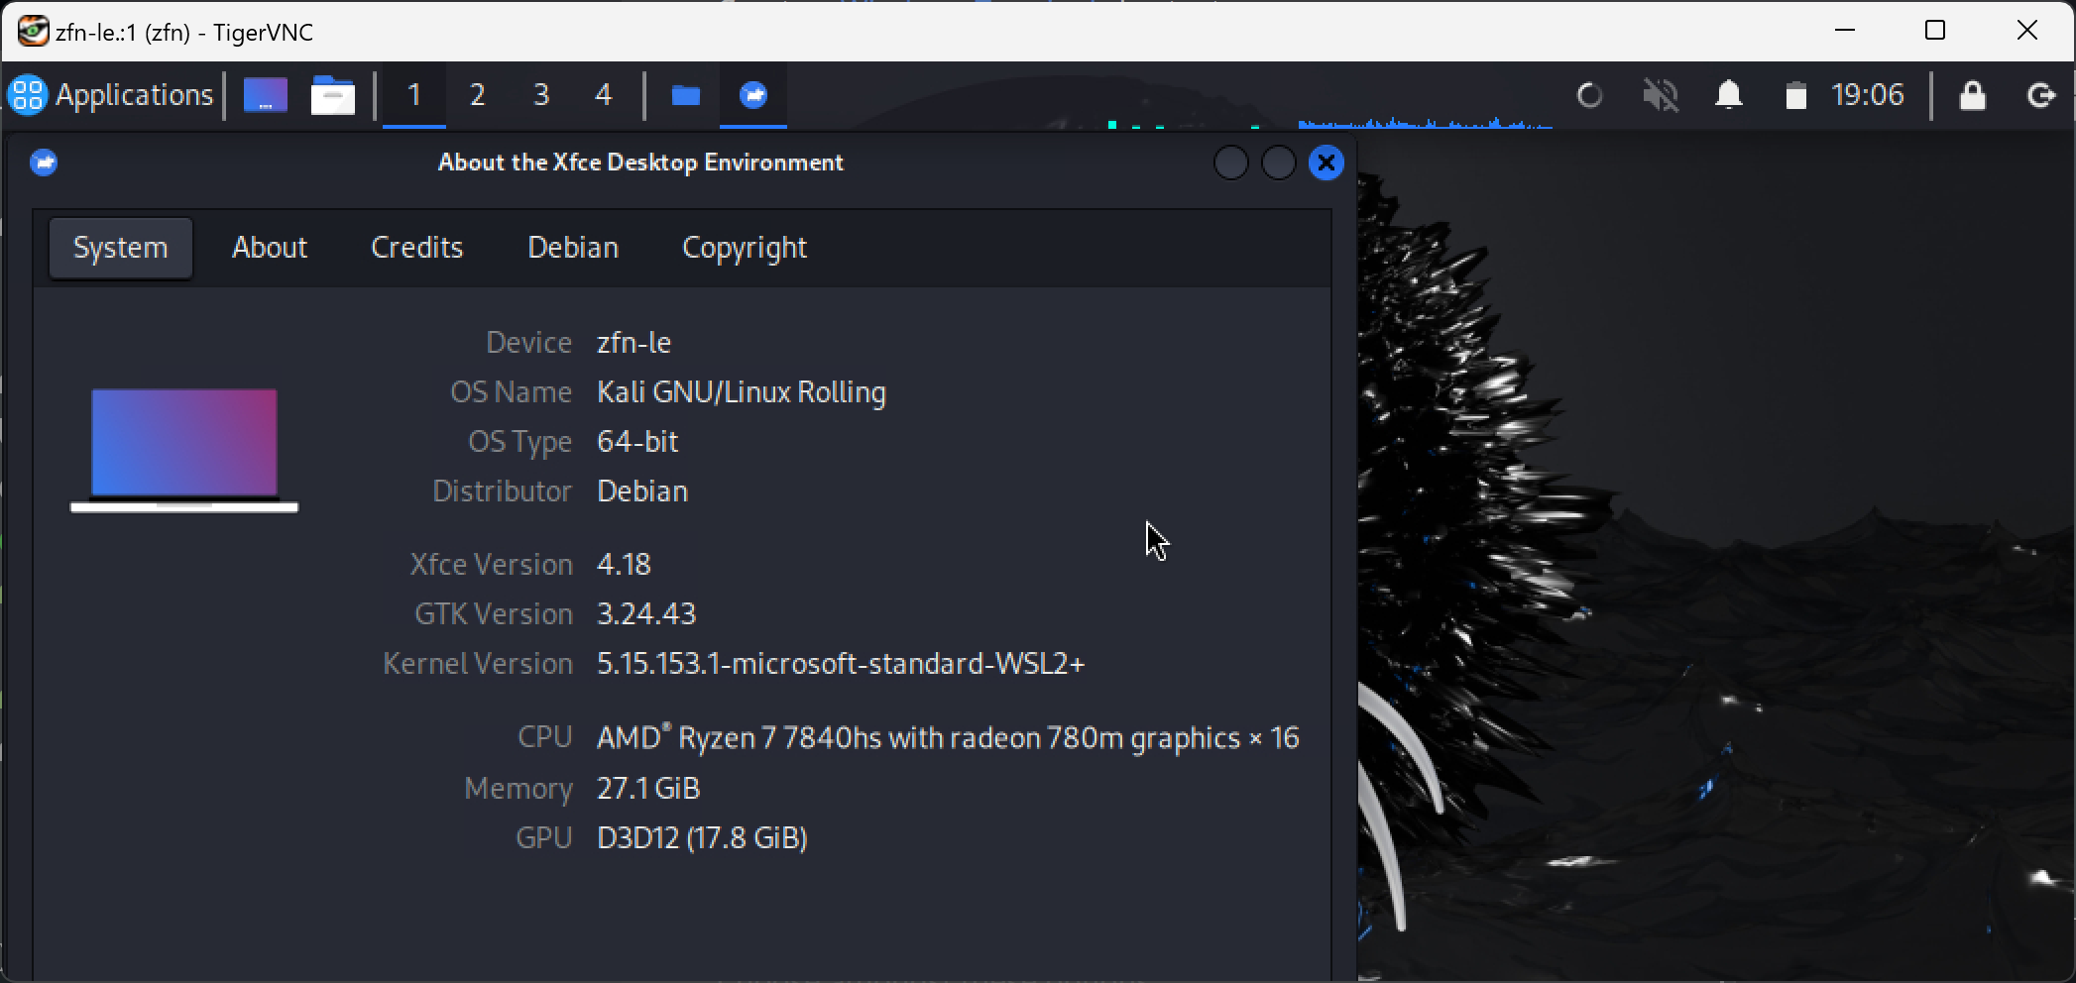
Task: Open window menu icon in About Xfce titlebar
Action: [44, 163]
